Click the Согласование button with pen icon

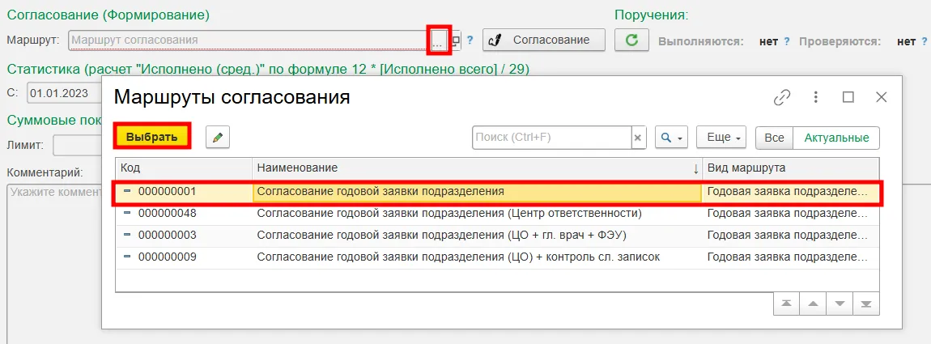click(x=543, y=40)
